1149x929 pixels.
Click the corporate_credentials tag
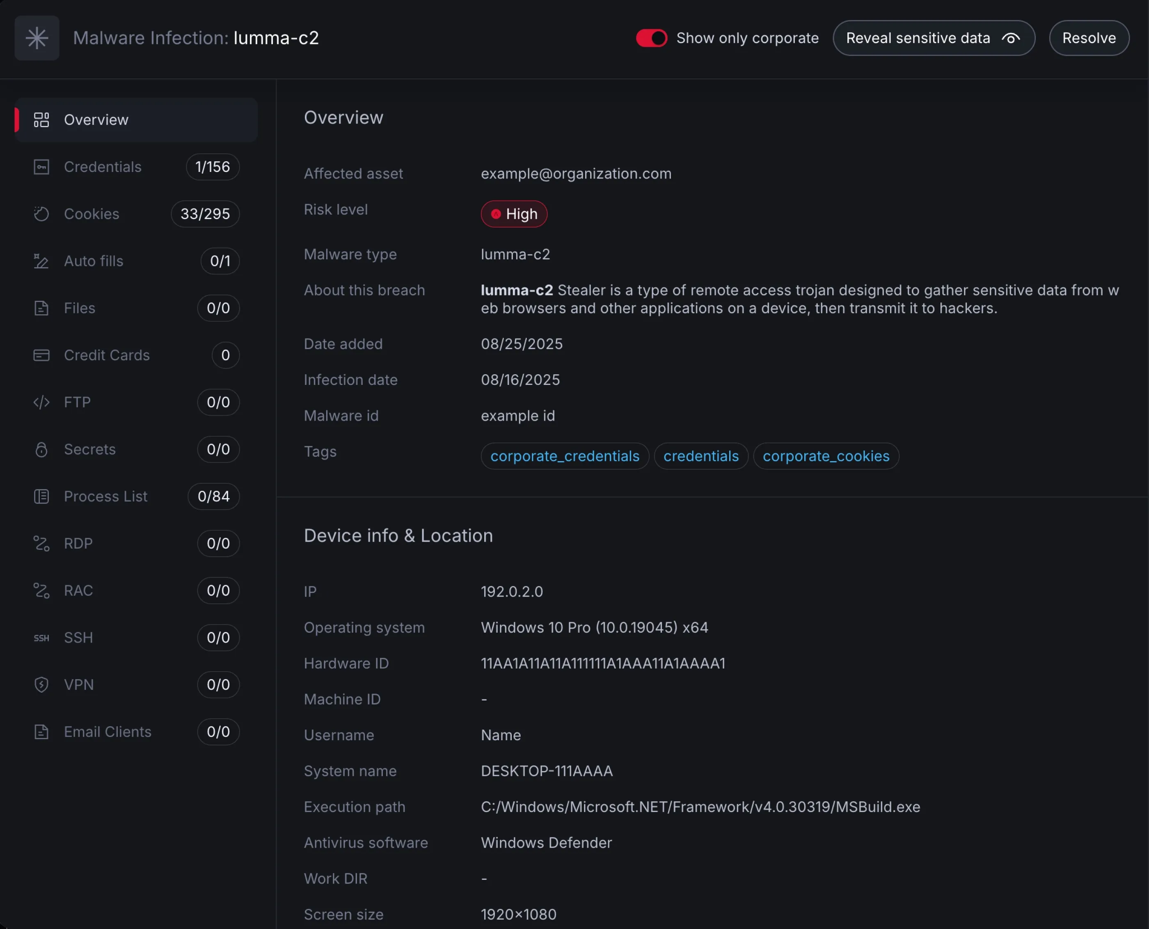point(565,456)
